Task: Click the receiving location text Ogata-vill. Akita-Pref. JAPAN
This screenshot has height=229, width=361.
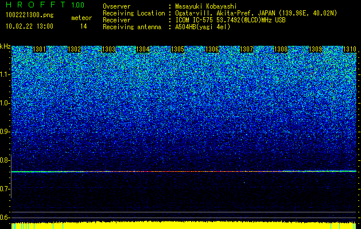Action: [226, 13]
